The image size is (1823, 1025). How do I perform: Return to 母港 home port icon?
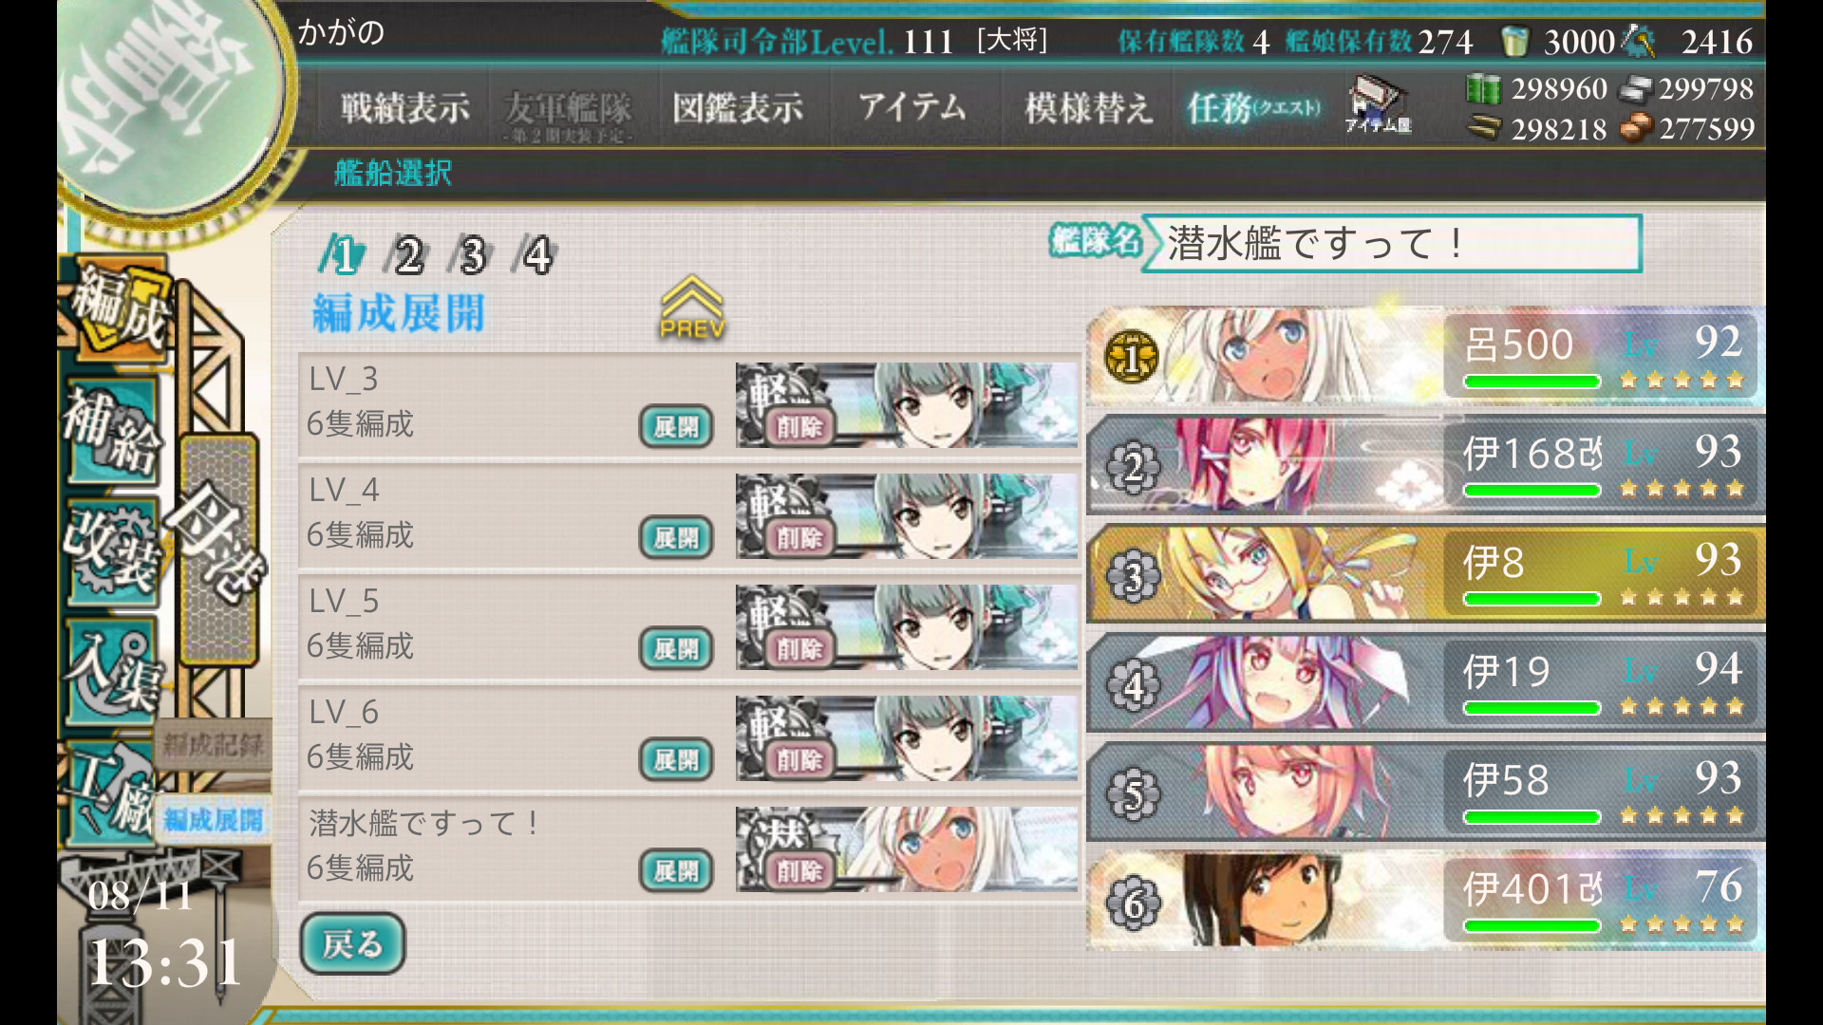pos(218,550)
